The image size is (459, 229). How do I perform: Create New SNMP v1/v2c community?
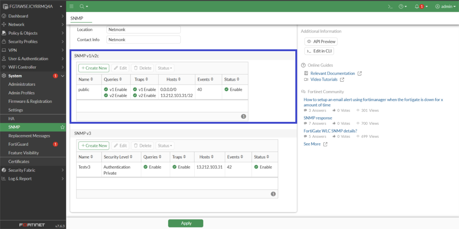click(94, 68)
